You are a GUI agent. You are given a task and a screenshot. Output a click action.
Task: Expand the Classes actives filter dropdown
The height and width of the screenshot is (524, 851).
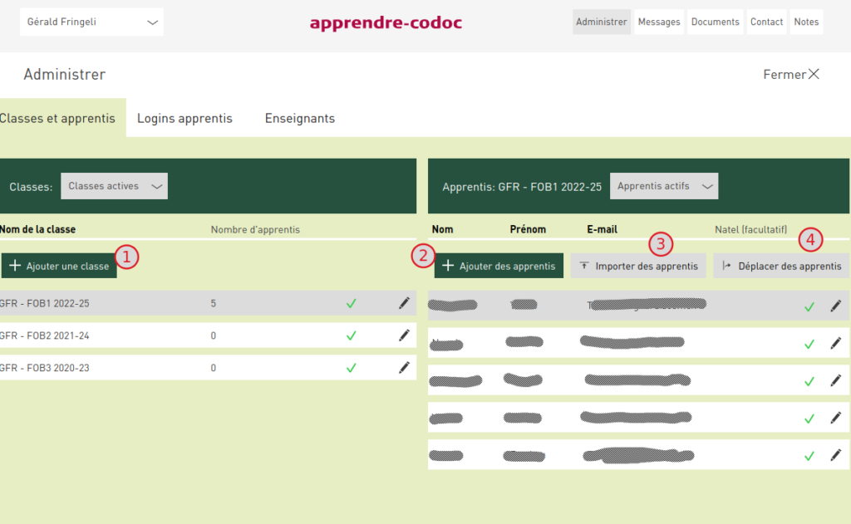click(115, 186)
